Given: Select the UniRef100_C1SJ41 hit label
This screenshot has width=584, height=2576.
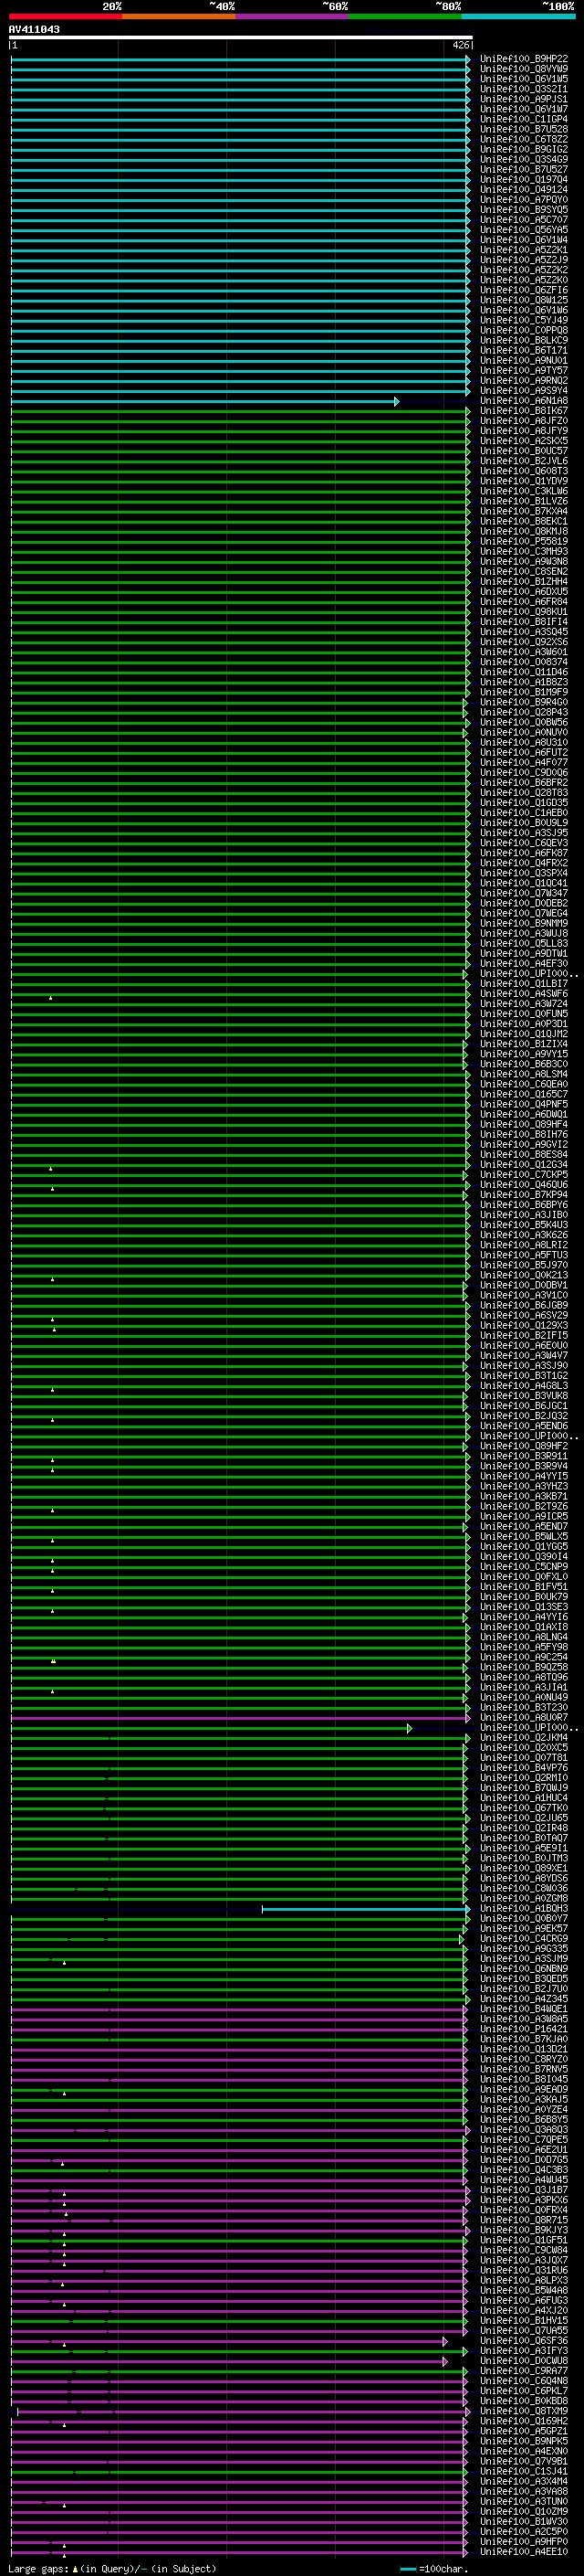Looking at the screenshot, I should coord(524,2471).
